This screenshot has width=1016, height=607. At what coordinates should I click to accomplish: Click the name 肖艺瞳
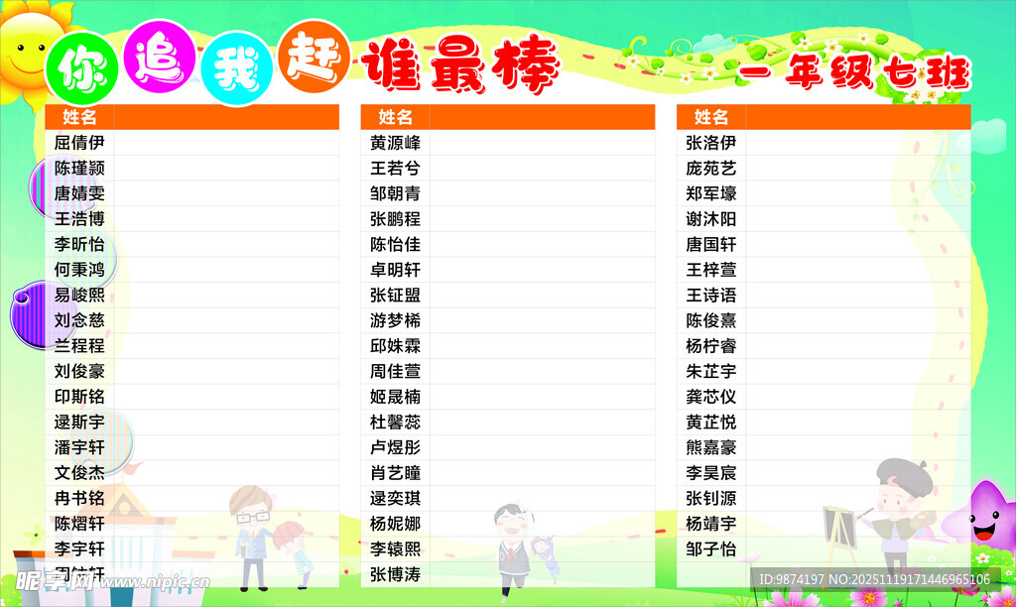395,473
